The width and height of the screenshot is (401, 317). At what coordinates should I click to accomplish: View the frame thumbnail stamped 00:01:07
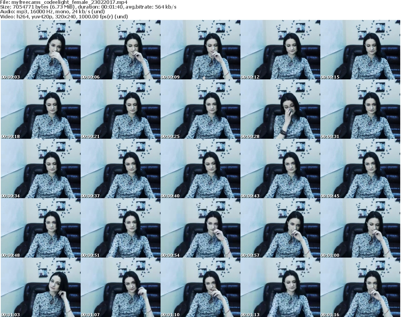tap(121, 287)
